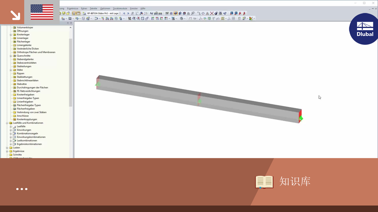
Task: Select Orthotrope Flächen und Membranen
Action: pyautogui.click(x=36, y=52)
